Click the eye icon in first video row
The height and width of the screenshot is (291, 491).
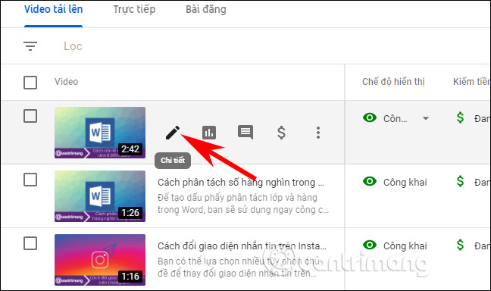point(370,117)
